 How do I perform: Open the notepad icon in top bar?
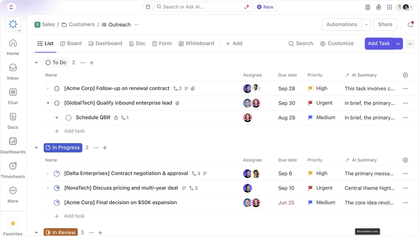[368, 7]
